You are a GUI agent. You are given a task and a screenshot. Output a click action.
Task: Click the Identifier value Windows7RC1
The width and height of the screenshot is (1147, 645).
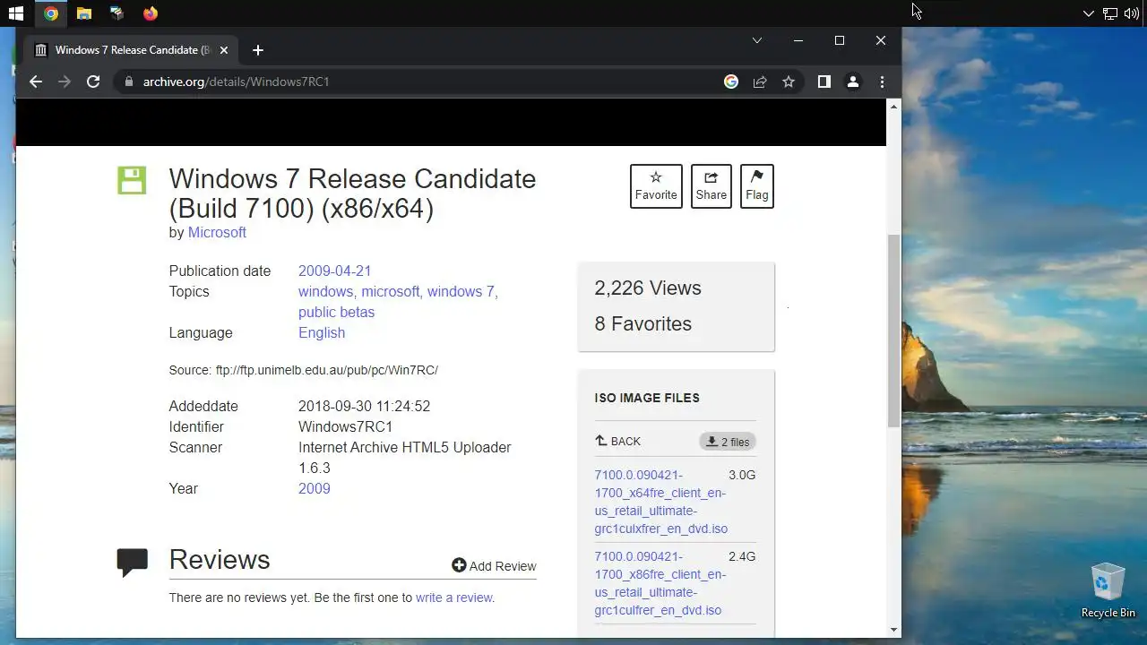click(345, 426)
